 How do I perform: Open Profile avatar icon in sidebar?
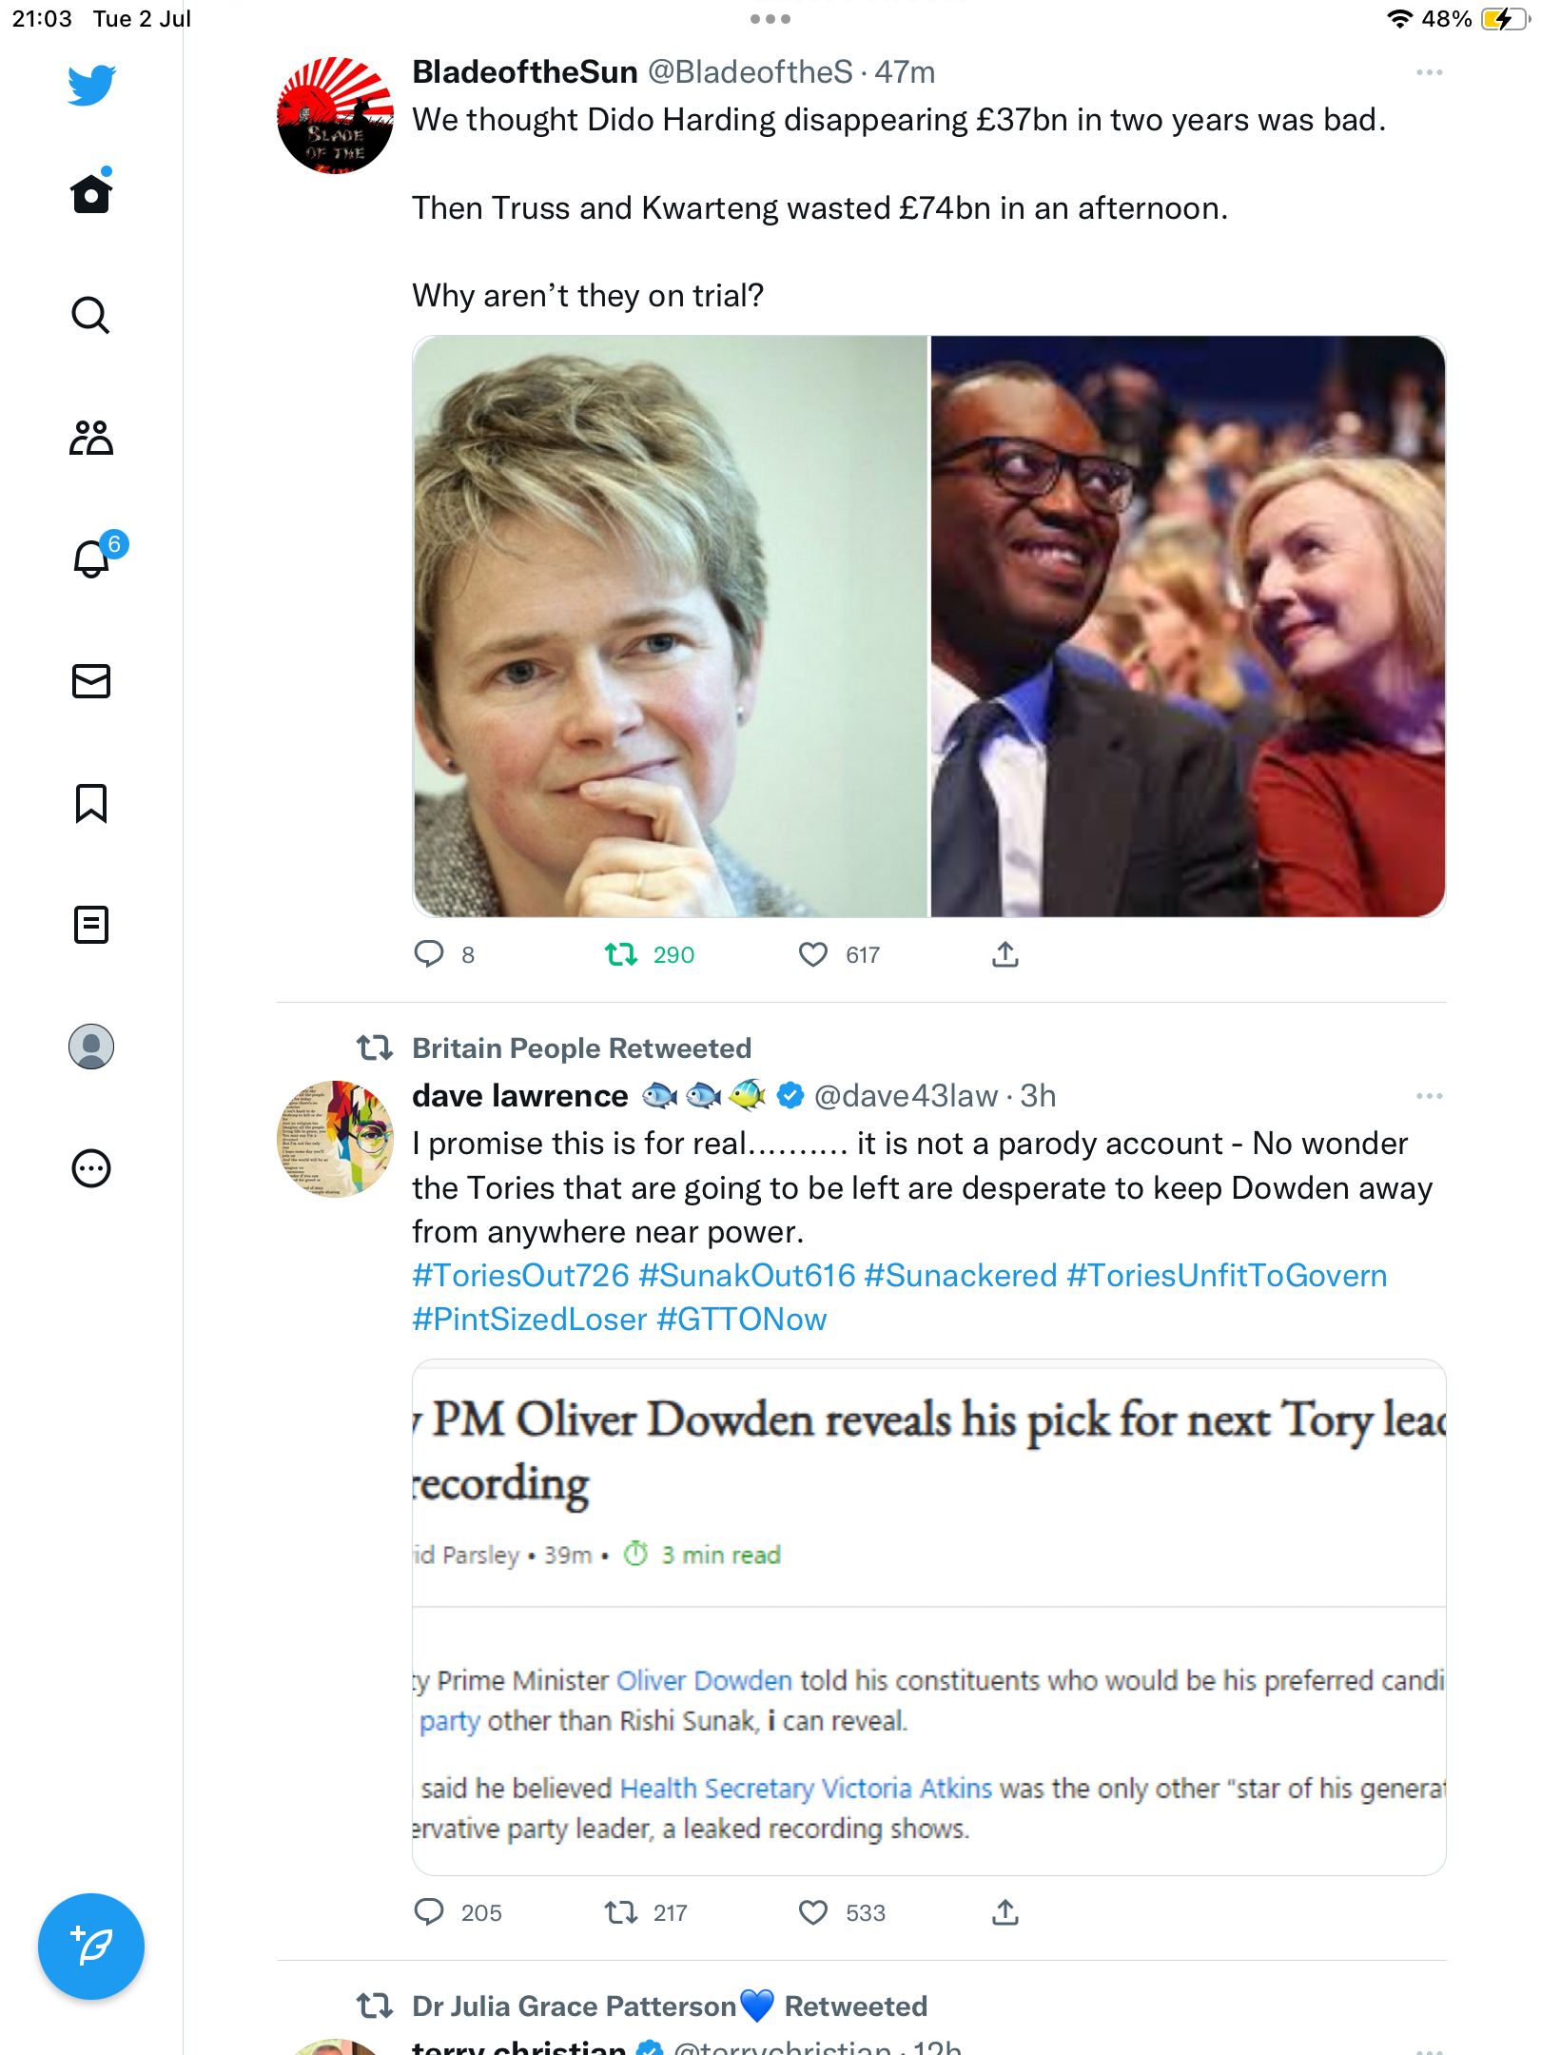click(x=91, y=1047)
